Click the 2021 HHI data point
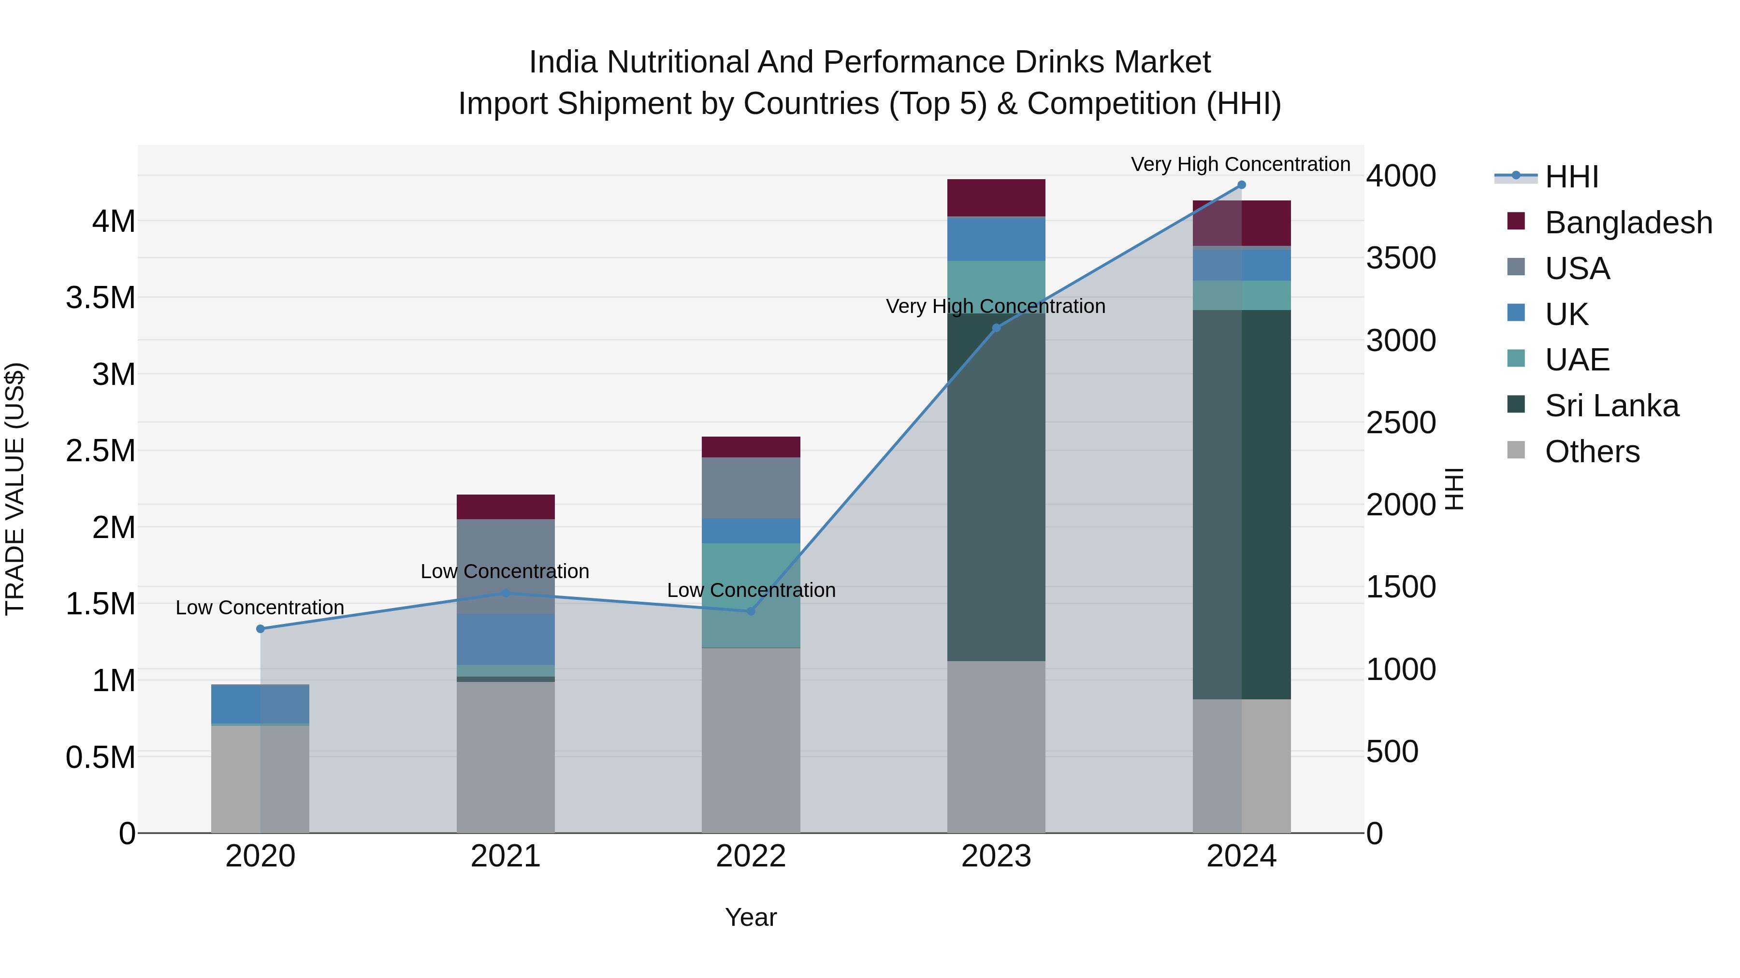 click(506, 593)
